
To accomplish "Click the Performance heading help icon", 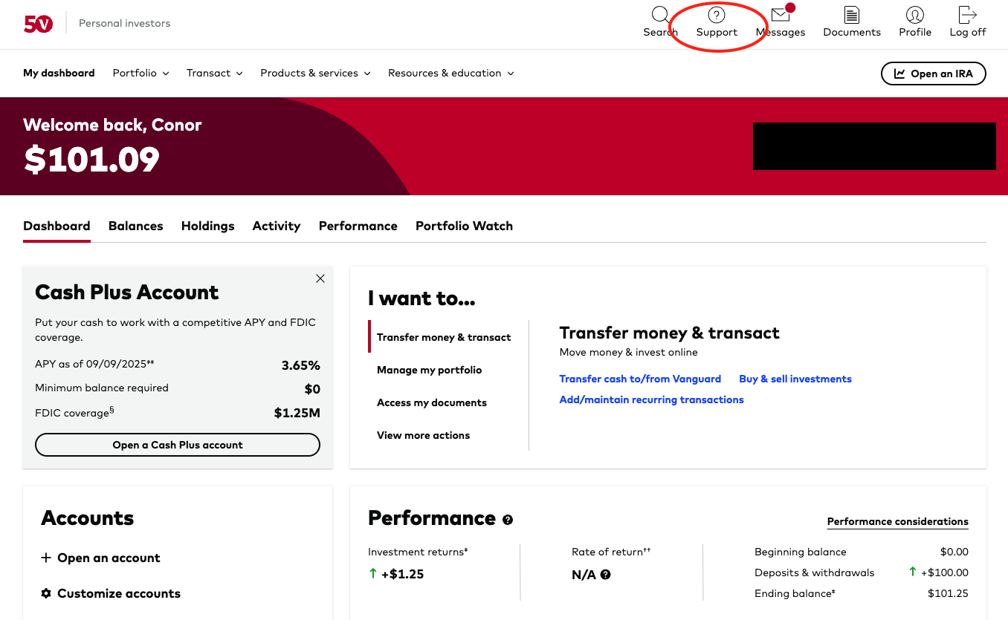I will coord(508,520).
